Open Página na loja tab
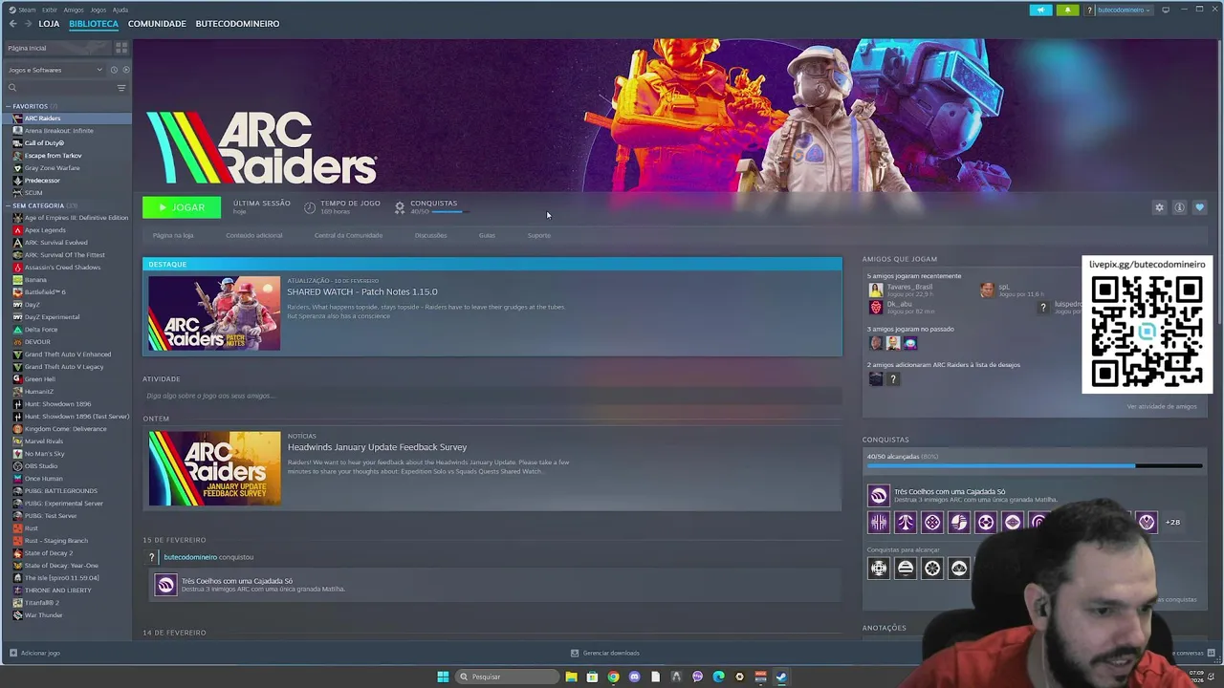1224x688 pixels. pyautogui.click(x=173, y=235)
